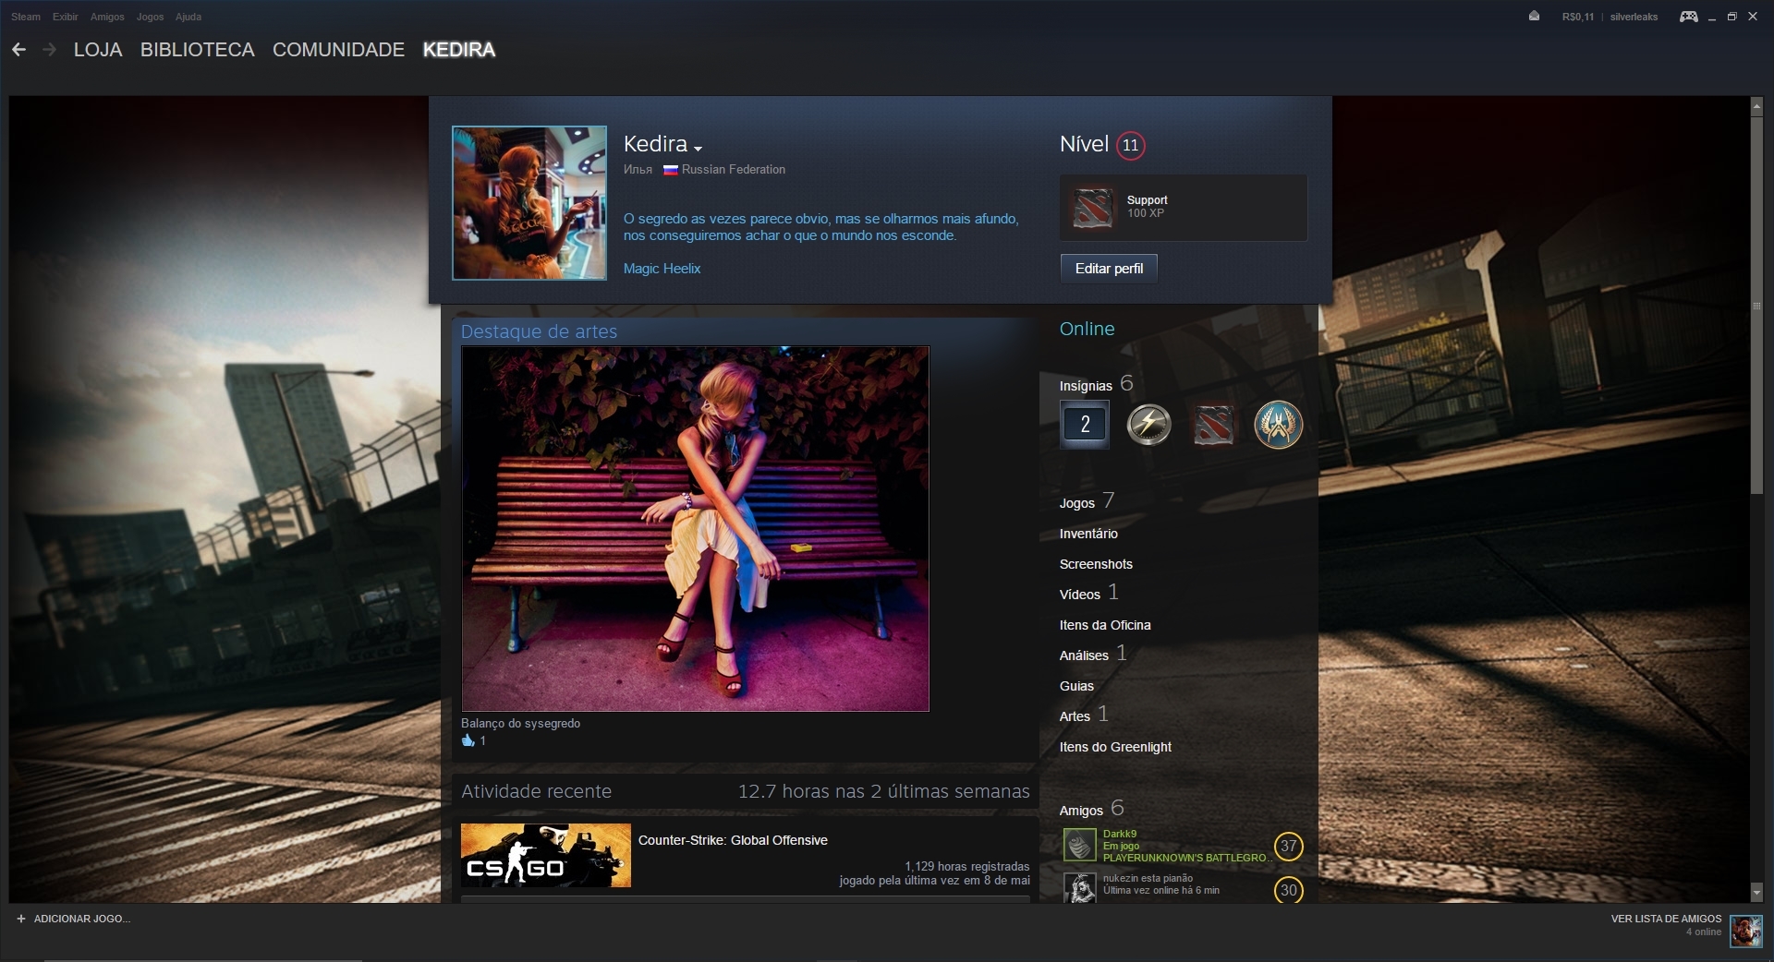Open the CS:GO coin badge
This screenshot has width=1774, height=962.
[x=1278, y=425]
